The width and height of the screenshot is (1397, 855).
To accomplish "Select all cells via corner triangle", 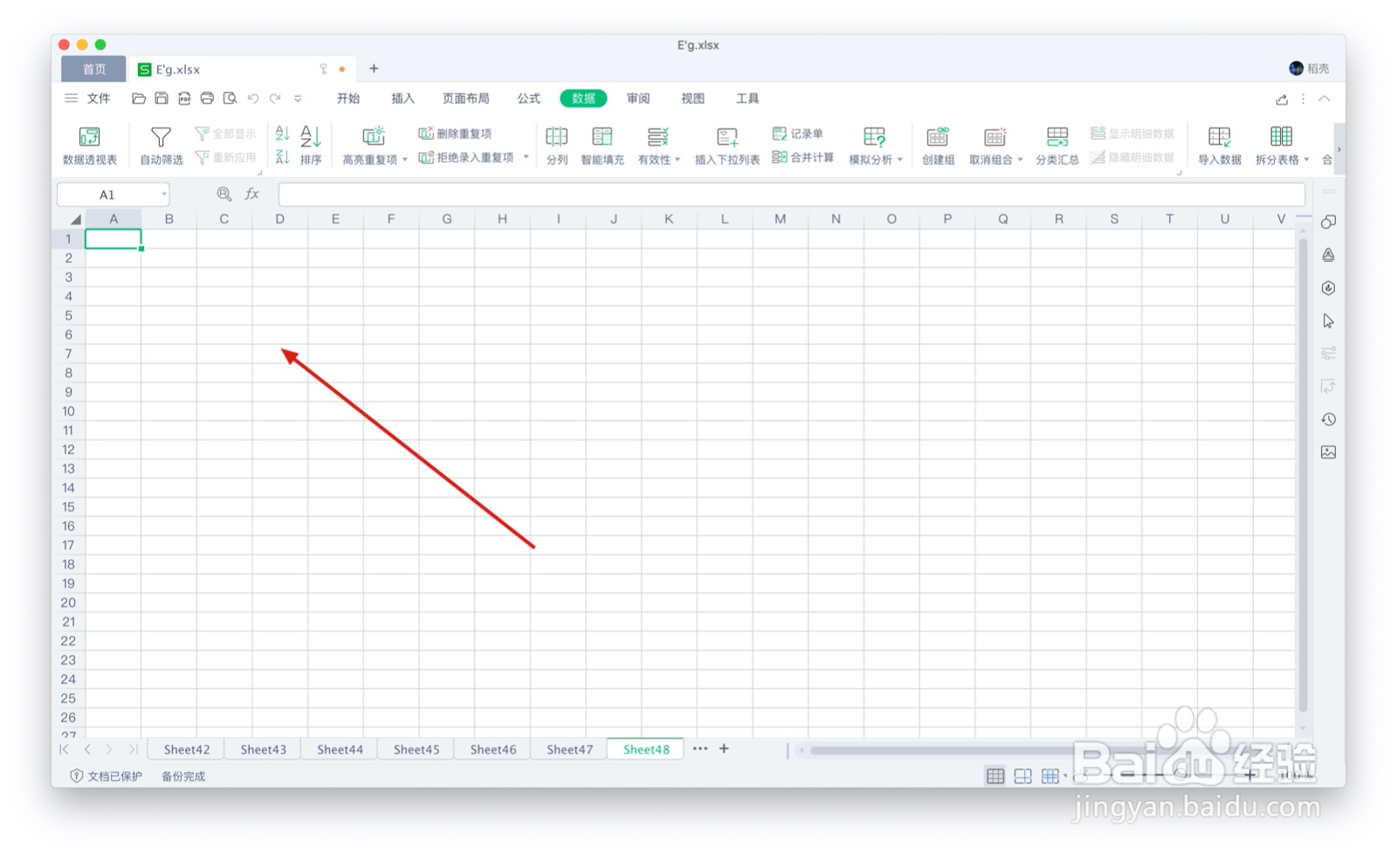I will click(75, 219).
